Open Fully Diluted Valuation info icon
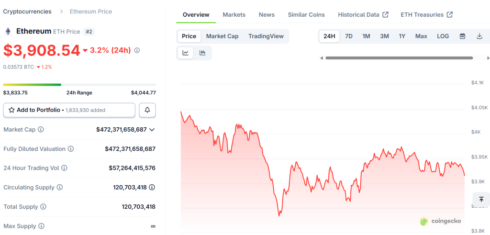Screen dimensions: 490x235 coord(71,149)
